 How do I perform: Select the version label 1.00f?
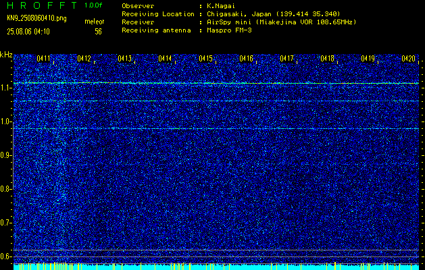pos(93,5)
